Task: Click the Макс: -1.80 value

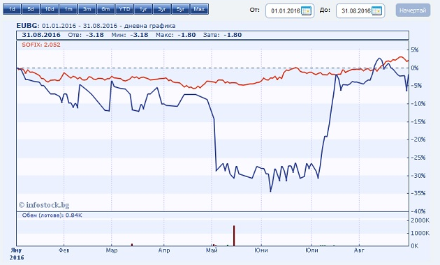Action: click(176, 35)
